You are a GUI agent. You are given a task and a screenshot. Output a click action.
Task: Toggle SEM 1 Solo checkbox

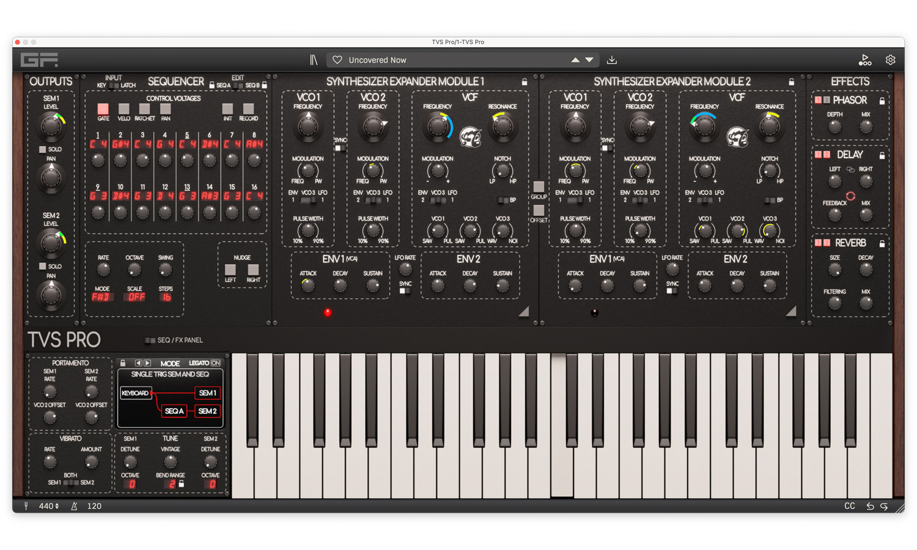tap(42, 150)
